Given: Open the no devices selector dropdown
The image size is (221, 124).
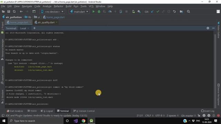Looking at the screenshot, I should point(52,12).
